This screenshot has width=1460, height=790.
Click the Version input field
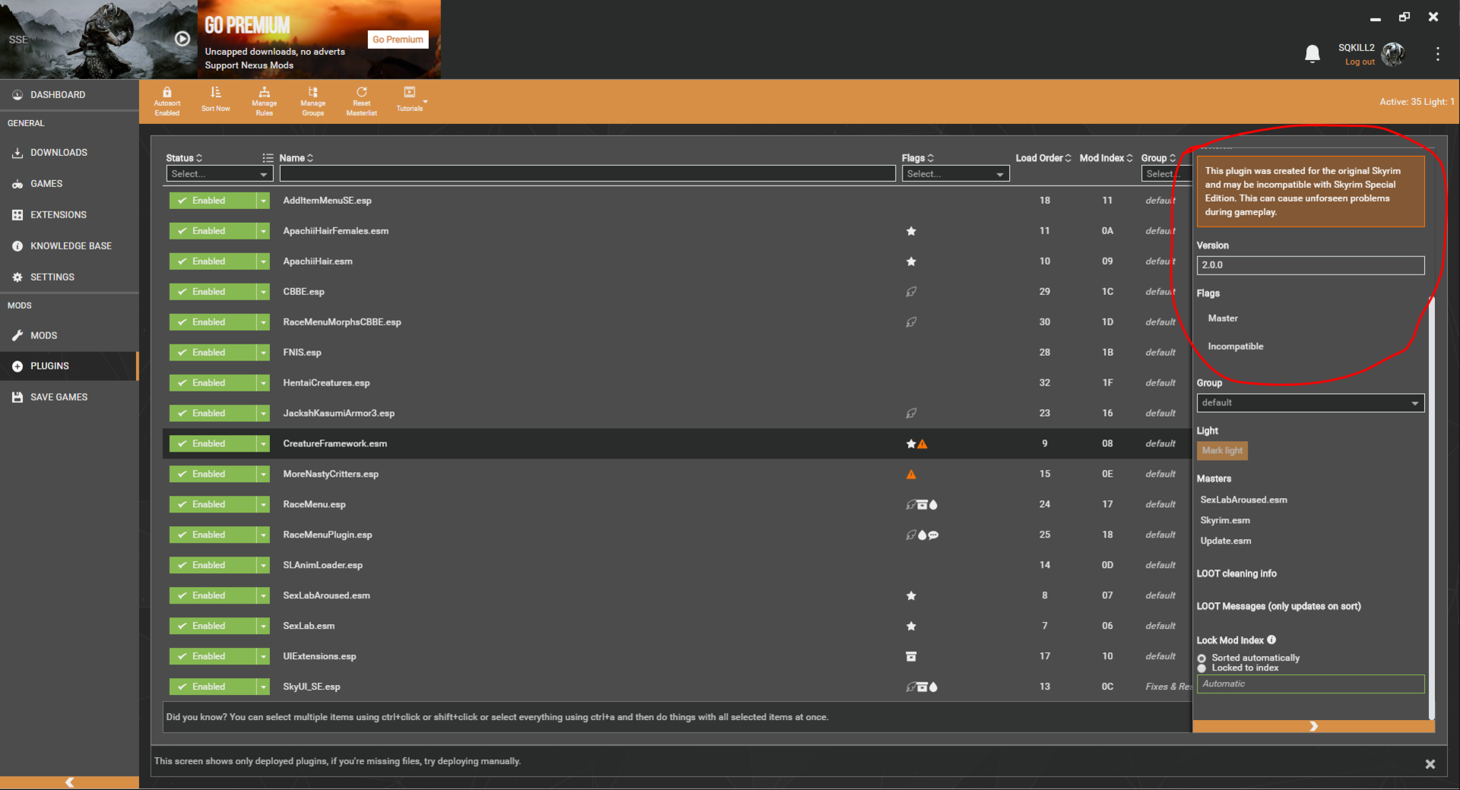coord(1310,265)
